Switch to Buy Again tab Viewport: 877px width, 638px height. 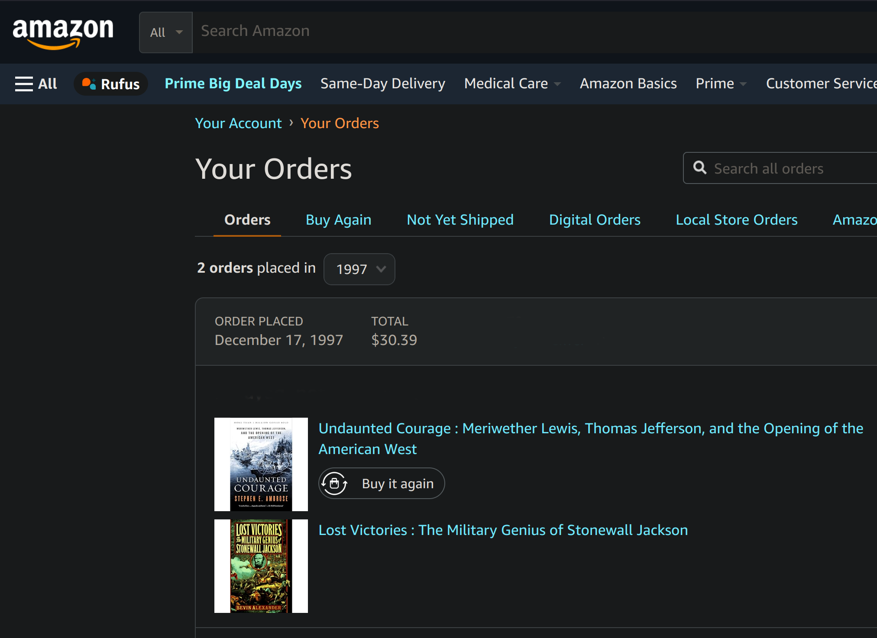click(338, 220)
